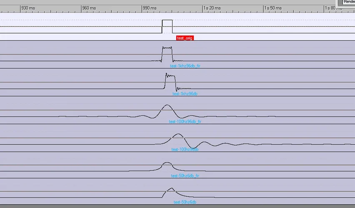The width and height of the screenshot is (355, 208).
Task: Click the pulse in test-1khz96db_fir track
Action: point(167,54)
